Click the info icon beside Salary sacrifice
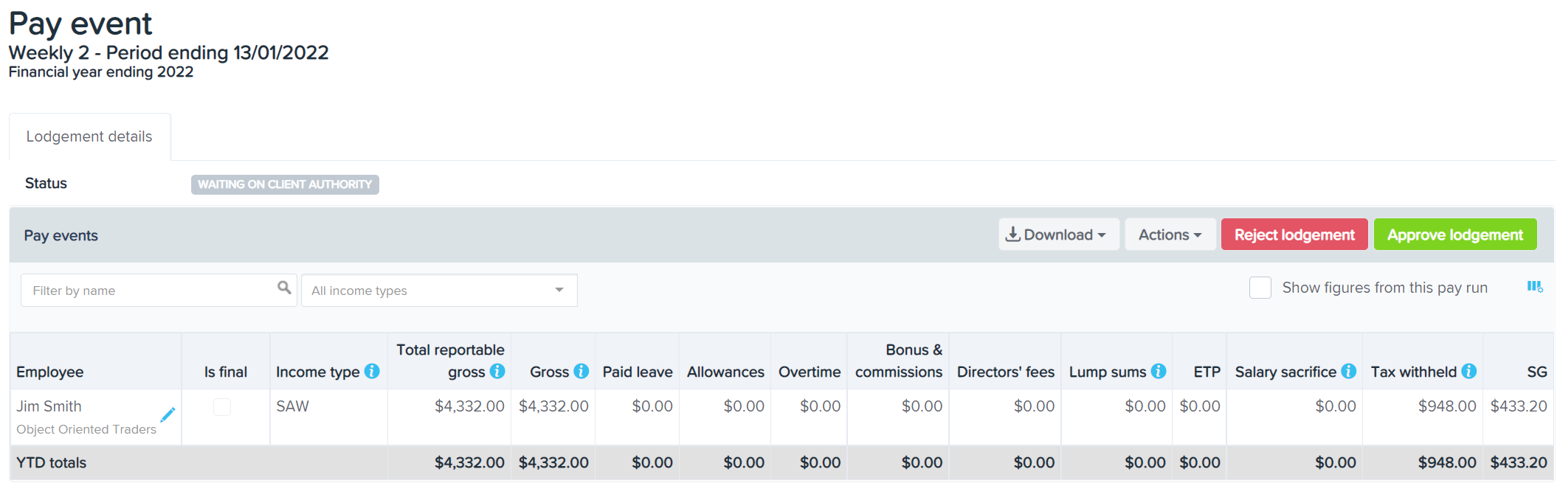 coord(1349,372)
